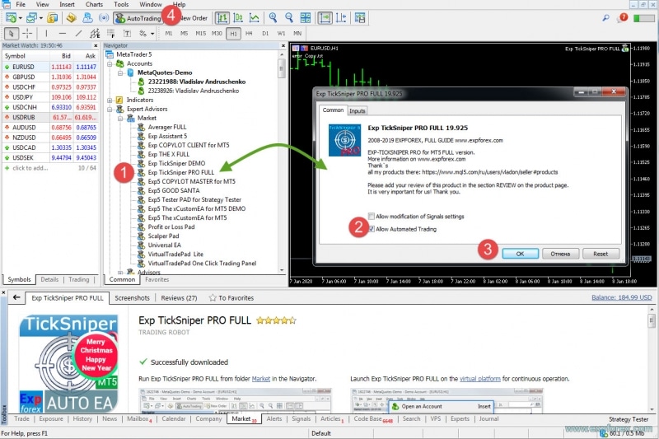The image size is (659, 439).
Task: Open the red notifications icon in top-right
Action: click(x=623, y=18)
